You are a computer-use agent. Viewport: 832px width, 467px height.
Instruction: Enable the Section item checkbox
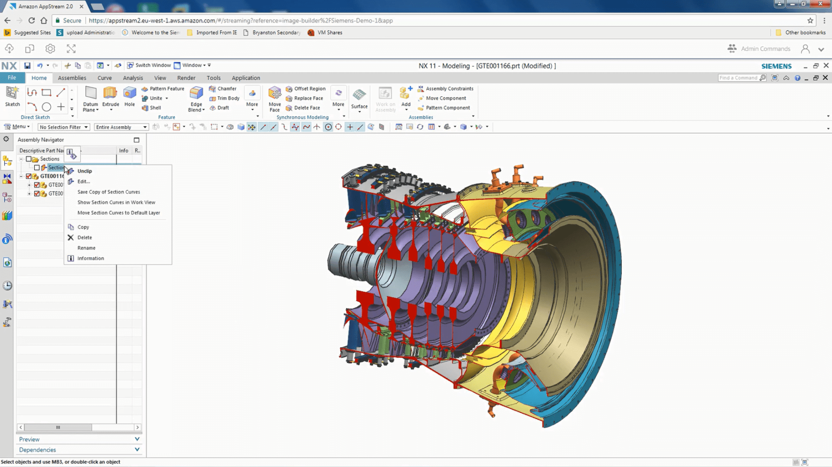coord(37,168)
